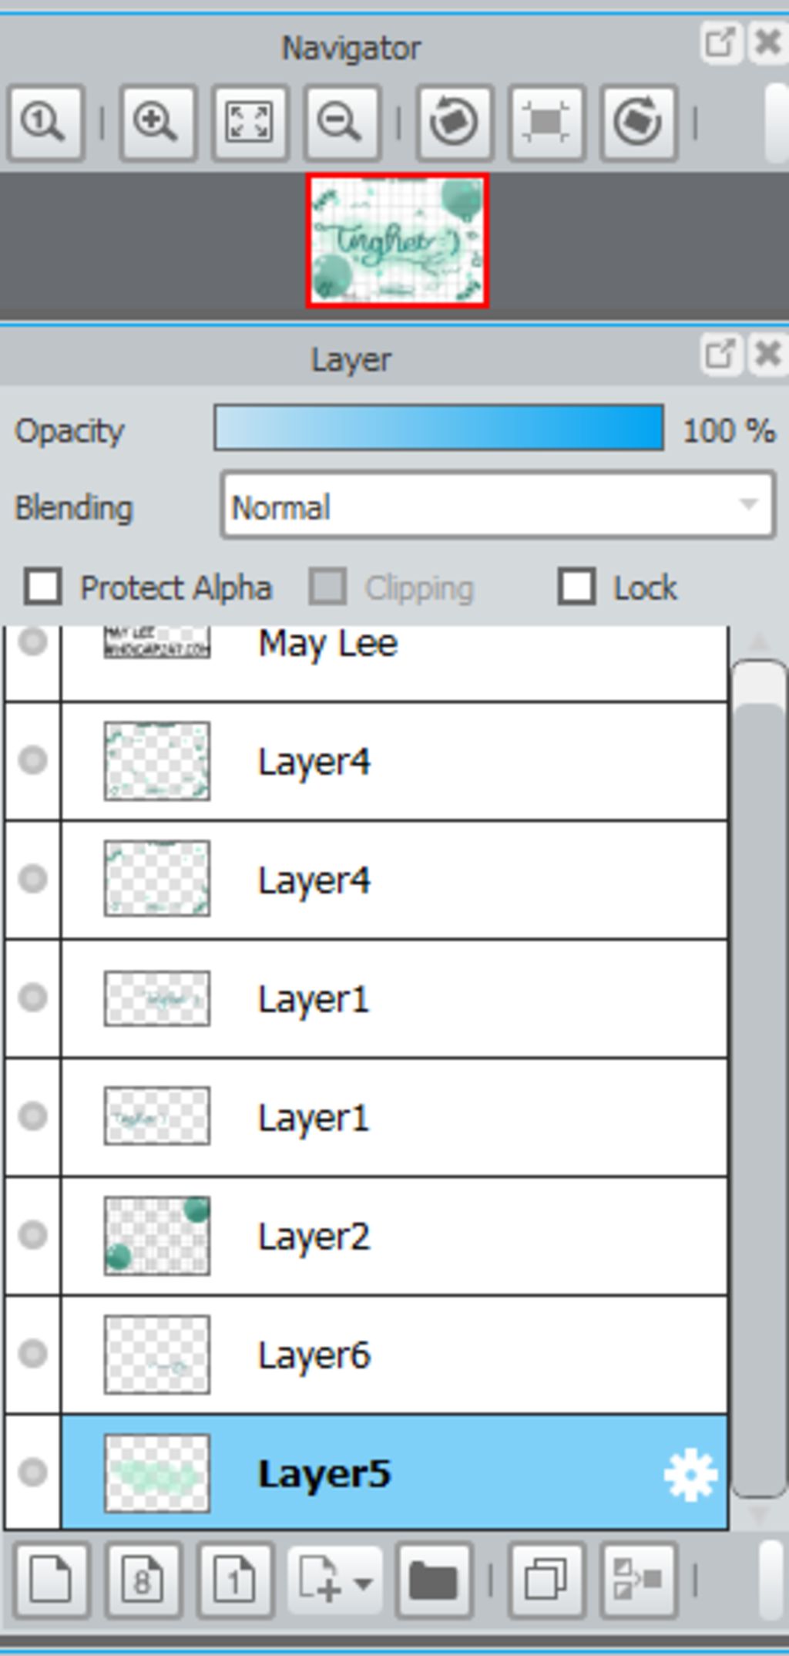Enable the Lock checkbox

(x=577, y=587)
